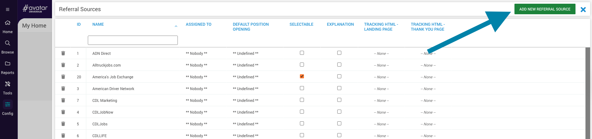
Task: Switch to the My Home tab
Action: 34,26
